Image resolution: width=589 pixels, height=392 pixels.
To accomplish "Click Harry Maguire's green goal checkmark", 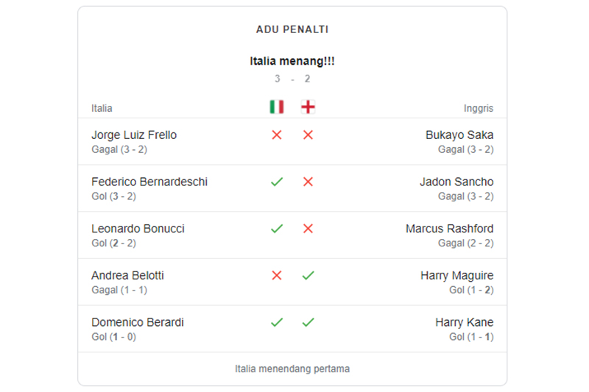I will click(x=308, y=276).
